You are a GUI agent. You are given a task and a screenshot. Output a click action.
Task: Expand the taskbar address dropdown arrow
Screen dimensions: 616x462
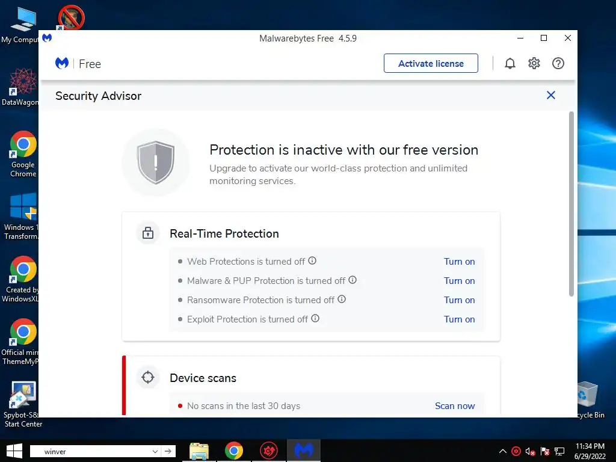tap(155, 451)
